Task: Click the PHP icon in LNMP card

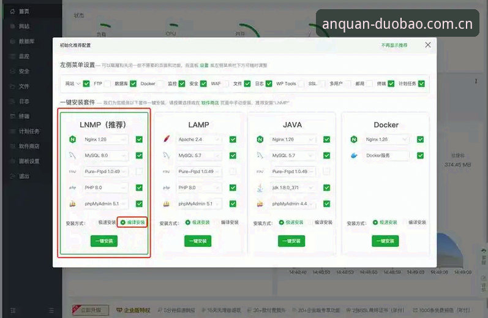Action: [72, 187]
